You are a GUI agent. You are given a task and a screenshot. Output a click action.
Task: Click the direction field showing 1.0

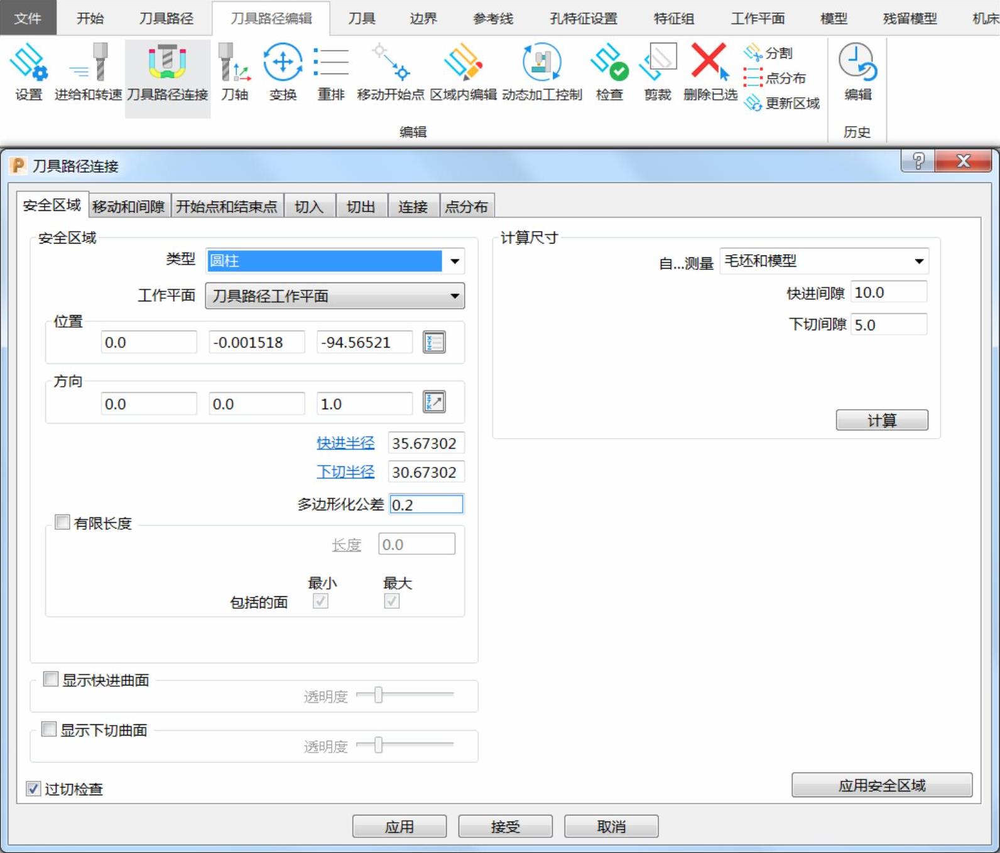(x=365, y=404)
